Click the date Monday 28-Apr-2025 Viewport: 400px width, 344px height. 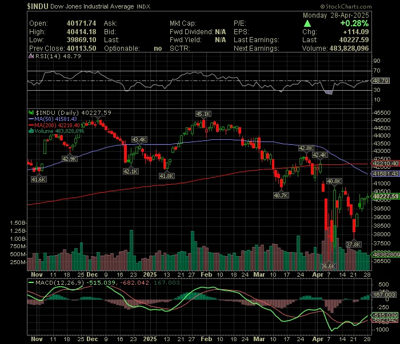(x=336, y=15)
